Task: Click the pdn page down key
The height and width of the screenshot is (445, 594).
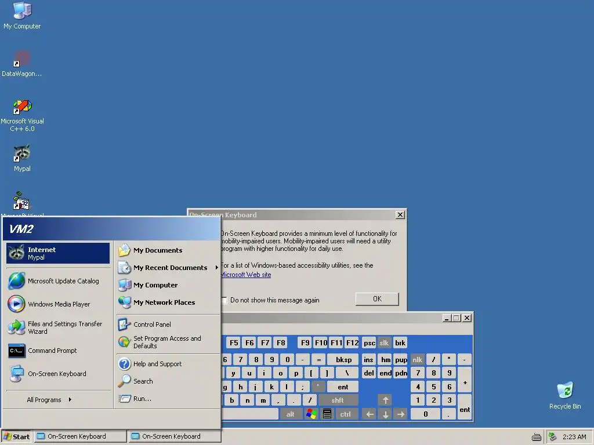Action: click(401, 373)
